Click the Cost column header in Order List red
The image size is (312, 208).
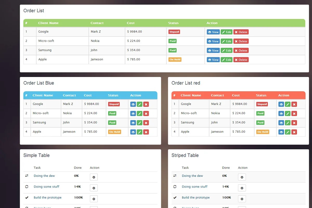click(236, 95)
